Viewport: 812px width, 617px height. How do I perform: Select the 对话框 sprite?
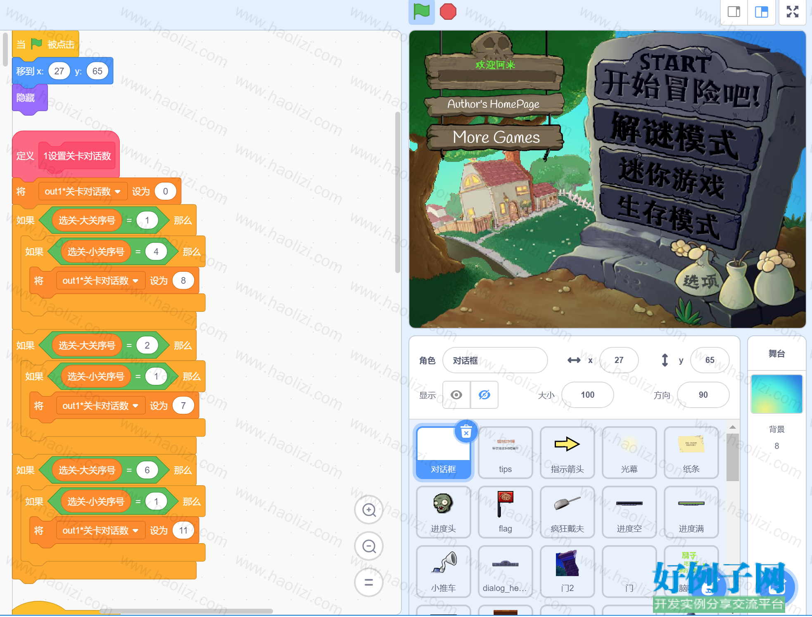pos(443,453)
